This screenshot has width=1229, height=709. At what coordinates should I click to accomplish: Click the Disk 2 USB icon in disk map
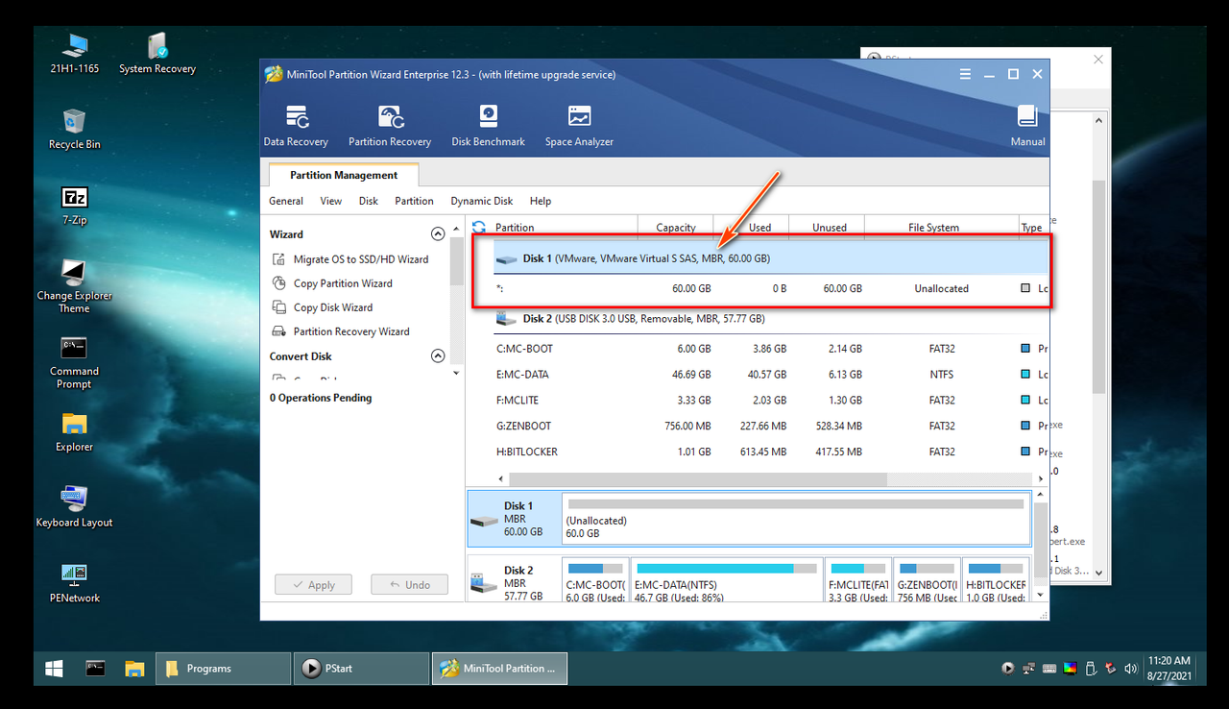coord(483,583)
